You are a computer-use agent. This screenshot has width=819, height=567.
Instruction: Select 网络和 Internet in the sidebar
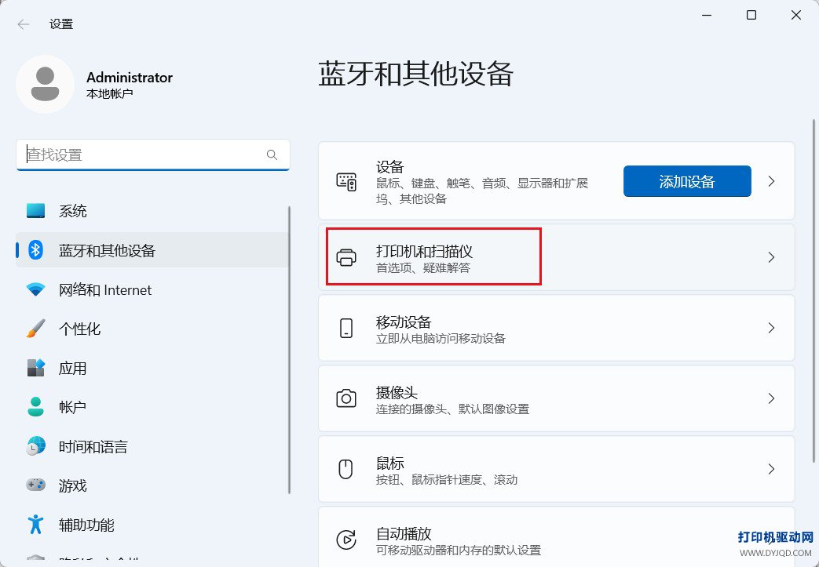[152, 289]
